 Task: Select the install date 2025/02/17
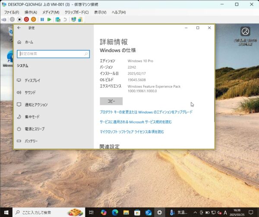point(136,74)
